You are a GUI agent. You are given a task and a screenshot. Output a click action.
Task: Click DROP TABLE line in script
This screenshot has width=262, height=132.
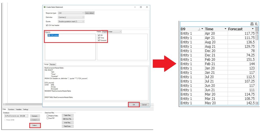pos(59,97)
